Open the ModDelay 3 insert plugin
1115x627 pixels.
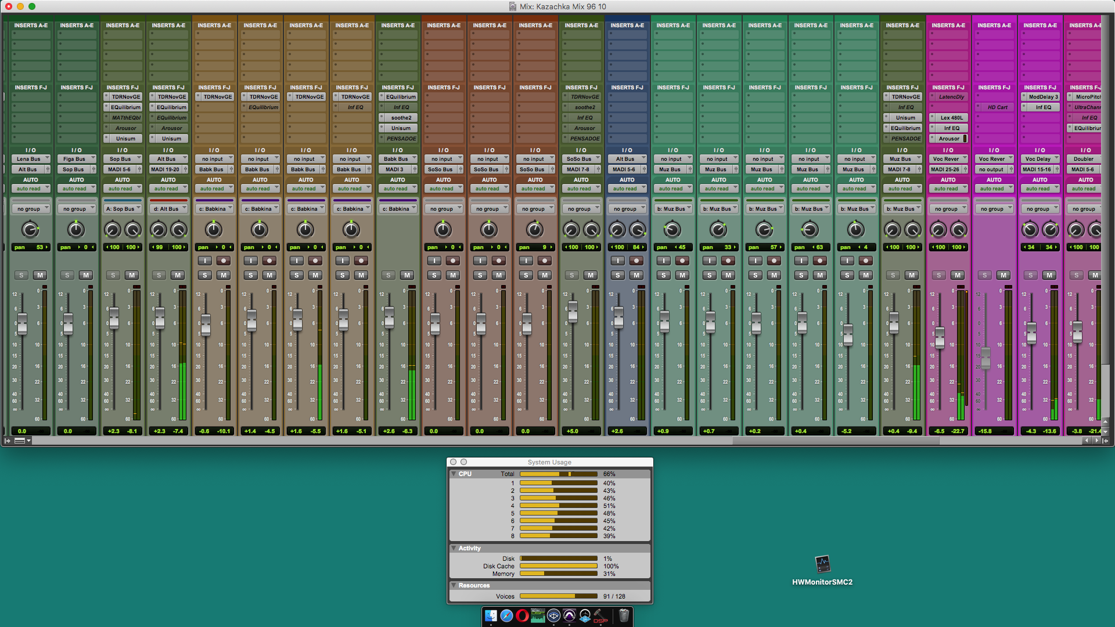tap(1043, 97)
